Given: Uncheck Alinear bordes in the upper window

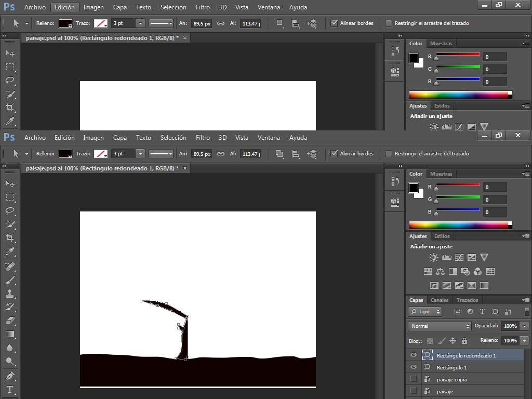Looking at the screenshot, I should 334,23.
